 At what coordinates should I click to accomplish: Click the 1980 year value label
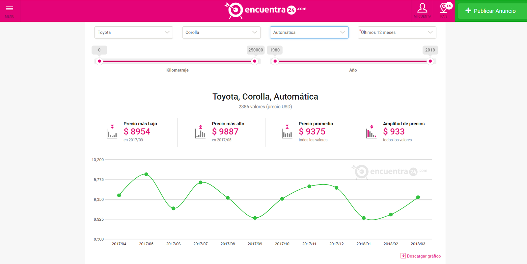275,50
